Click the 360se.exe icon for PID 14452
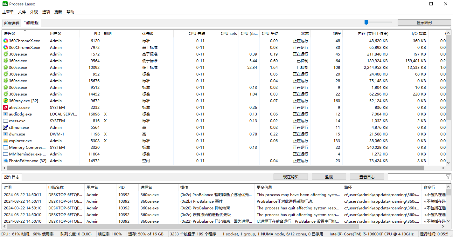 6,94
